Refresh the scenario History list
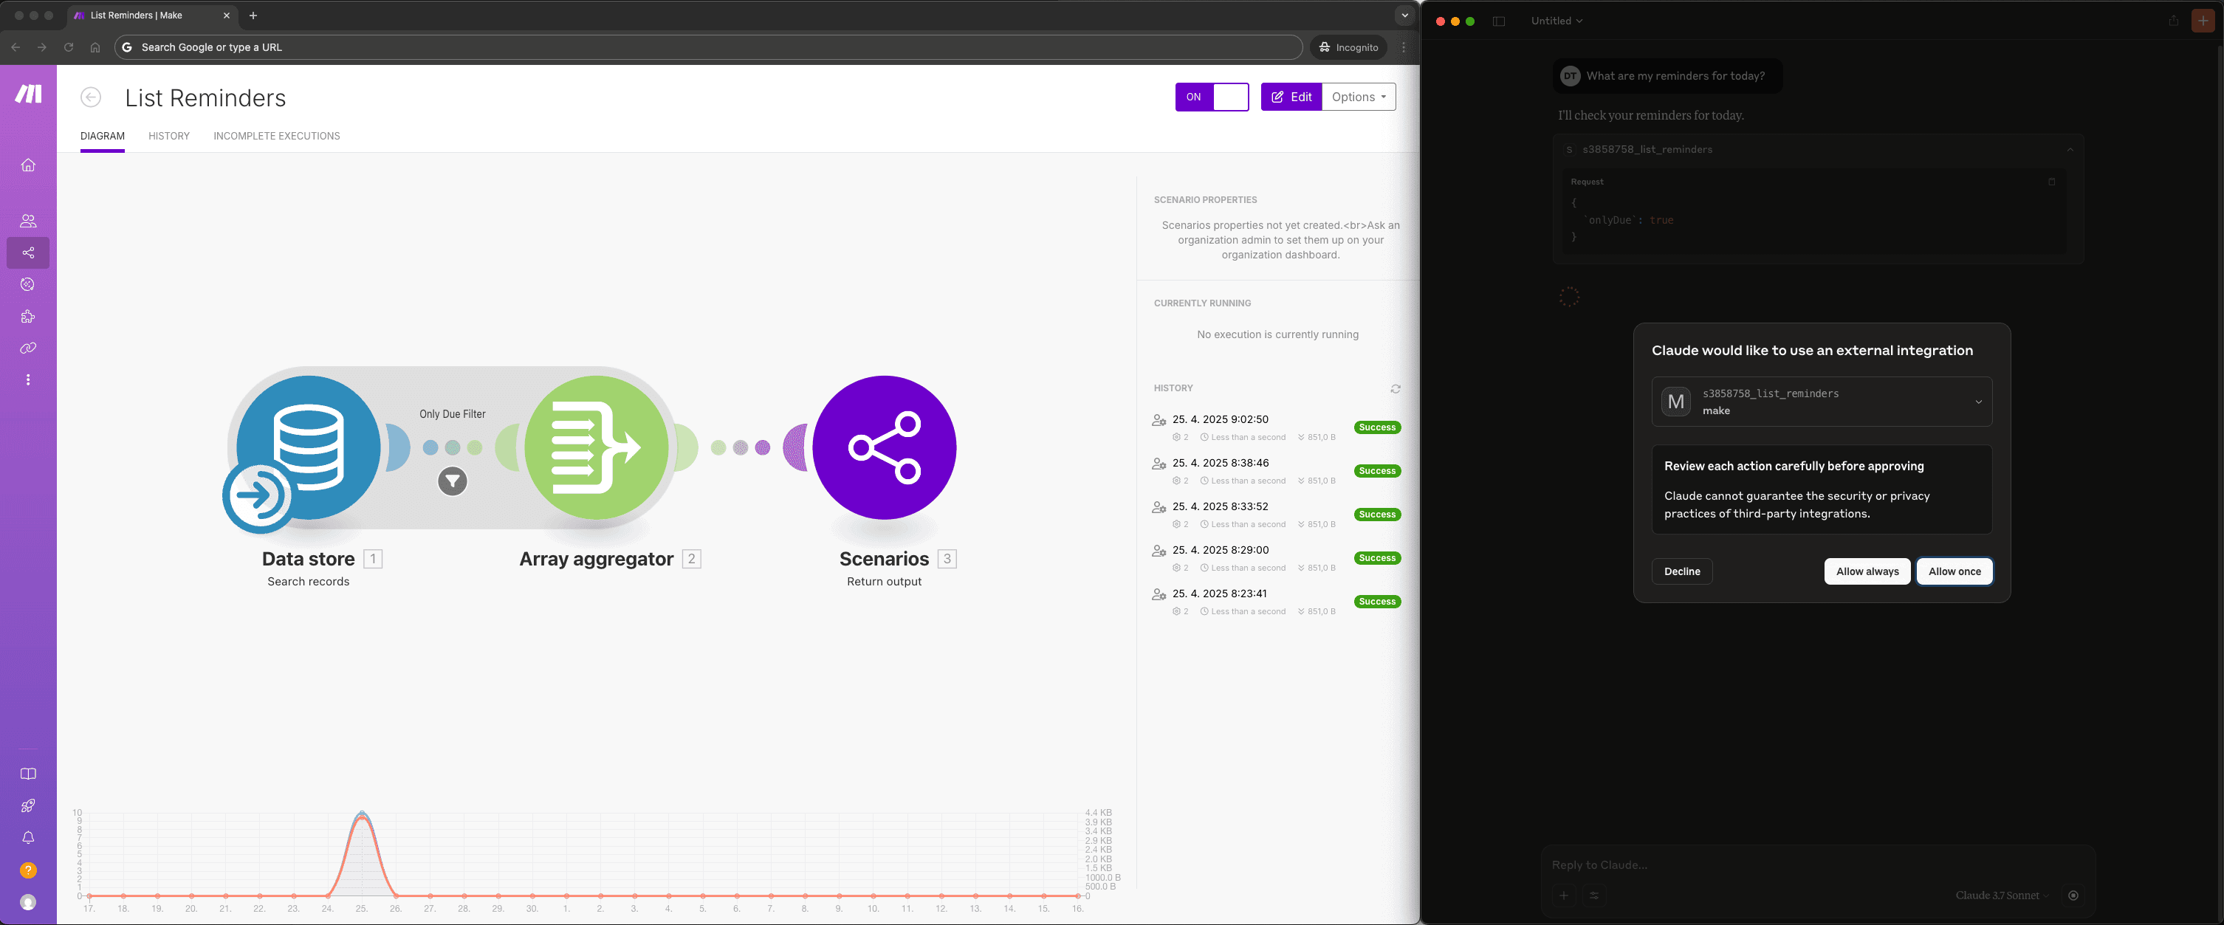This screenshot has width=2224, height=925. tap(1396, 388)
